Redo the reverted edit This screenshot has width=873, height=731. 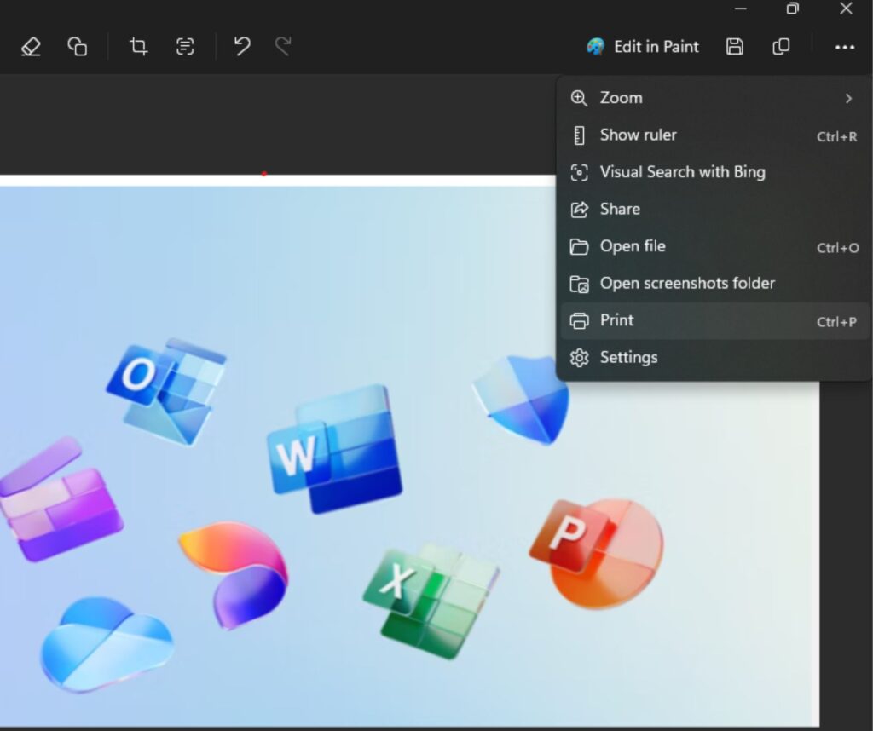283,46
